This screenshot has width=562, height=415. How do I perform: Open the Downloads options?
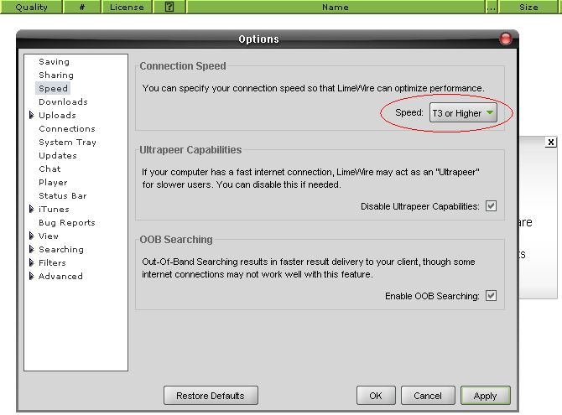click(63, 101)
